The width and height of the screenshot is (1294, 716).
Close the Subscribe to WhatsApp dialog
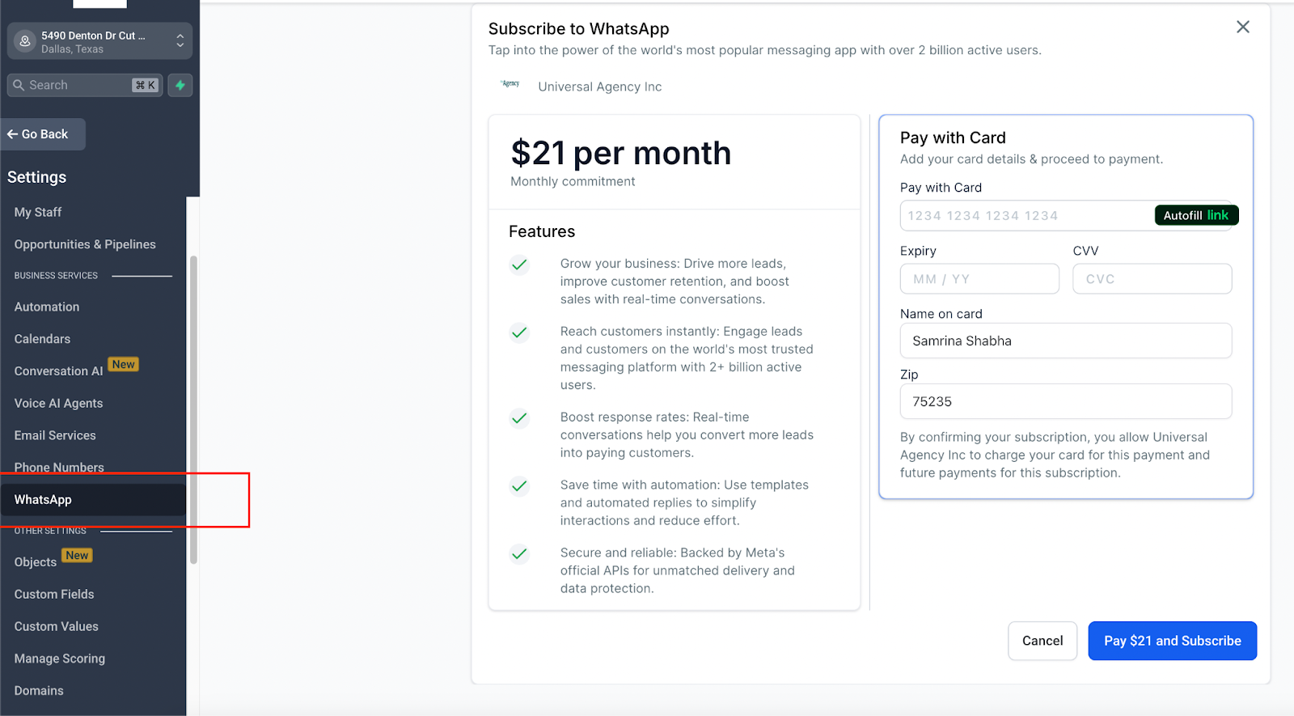click(x=1242, y=28)
